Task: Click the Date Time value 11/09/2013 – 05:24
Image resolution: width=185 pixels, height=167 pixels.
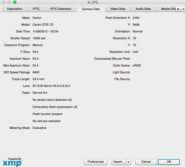Action: (45, 32)
